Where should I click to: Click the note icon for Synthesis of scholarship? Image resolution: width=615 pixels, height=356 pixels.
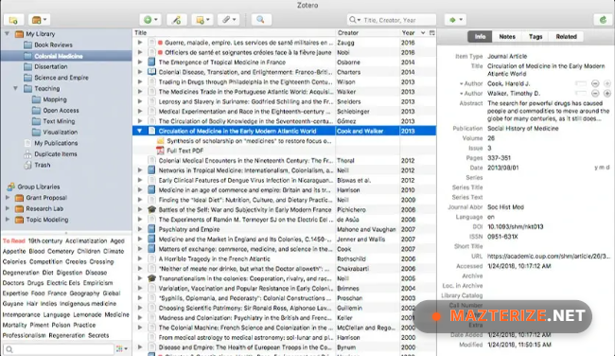(x=160, y=141)
